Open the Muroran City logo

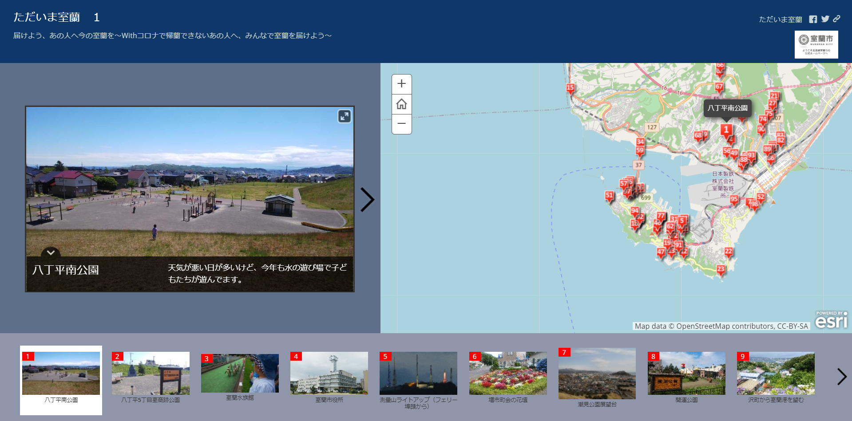(x=816, y=44)
